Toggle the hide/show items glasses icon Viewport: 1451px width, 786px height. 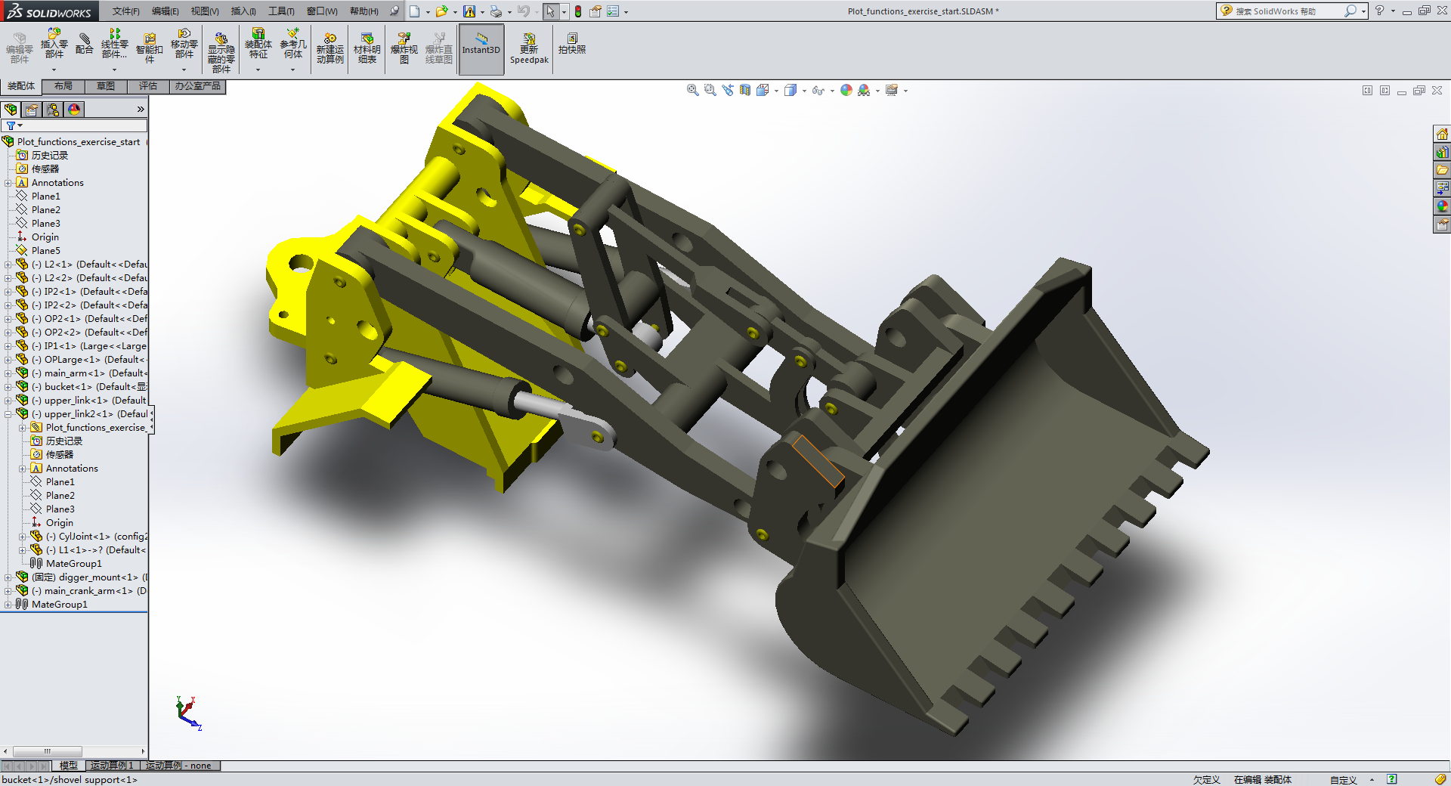818,91
